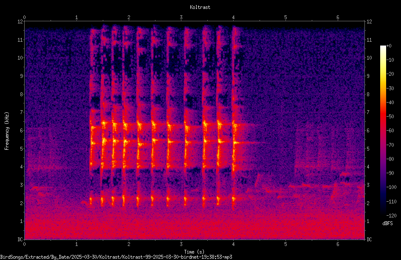Viewport: 401px width, 260px height.
Task: Click '1' on the right frequency axis
Action: point(368,221)
